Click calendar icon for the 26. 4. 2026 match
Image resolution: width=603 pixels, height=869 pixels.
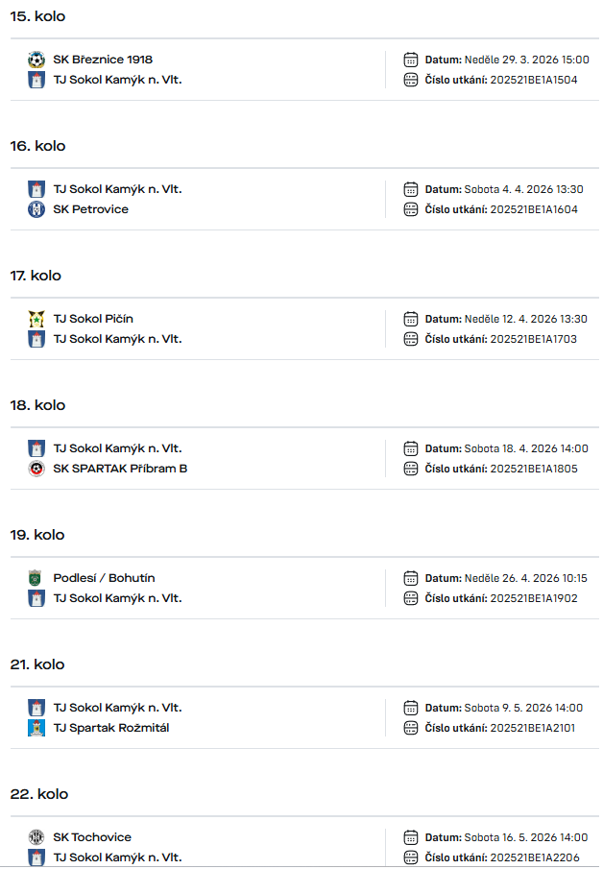(411, 578)
